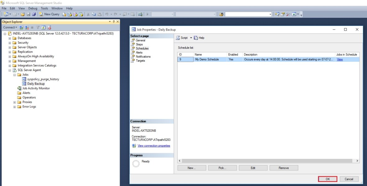The width and height of the screenshot is (367, 186).
Task: Click the schedule list horizontal scrollbar
Action: (267, 161)
